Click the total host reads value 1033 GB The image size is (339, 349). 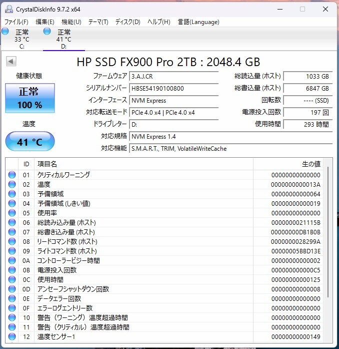pos(308,76)
